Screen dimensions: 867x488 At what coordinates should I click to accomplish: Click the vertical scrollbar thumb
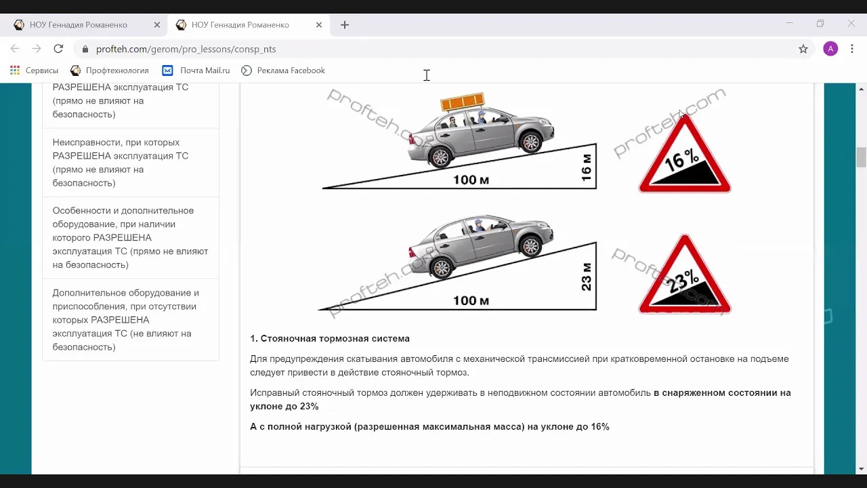862,157
